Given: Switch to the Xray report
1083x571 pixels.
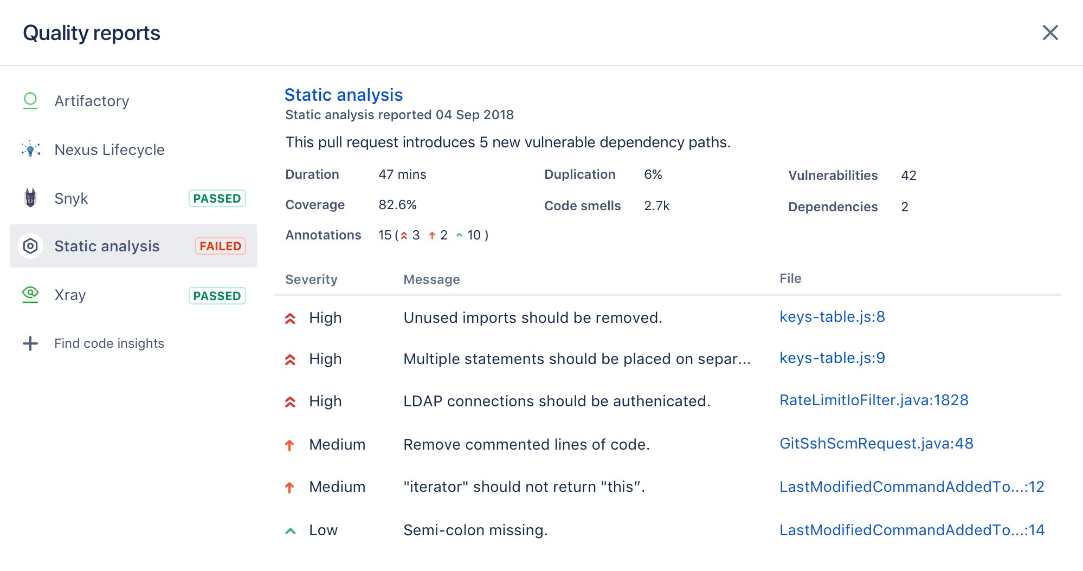Looking at the screenshot, I should tap(70, 295).
